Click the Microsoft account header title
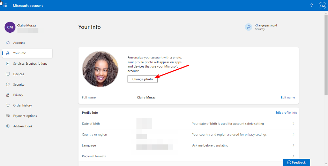 [28, 6]
